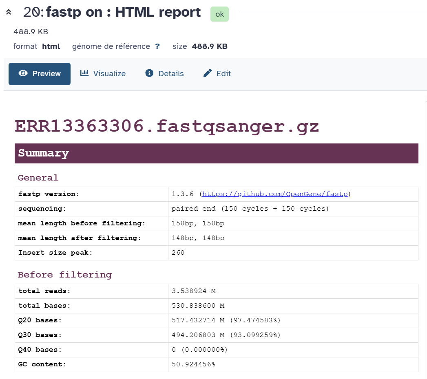Switch to the Visualize tab
The image size is (427, 379).
103,74
